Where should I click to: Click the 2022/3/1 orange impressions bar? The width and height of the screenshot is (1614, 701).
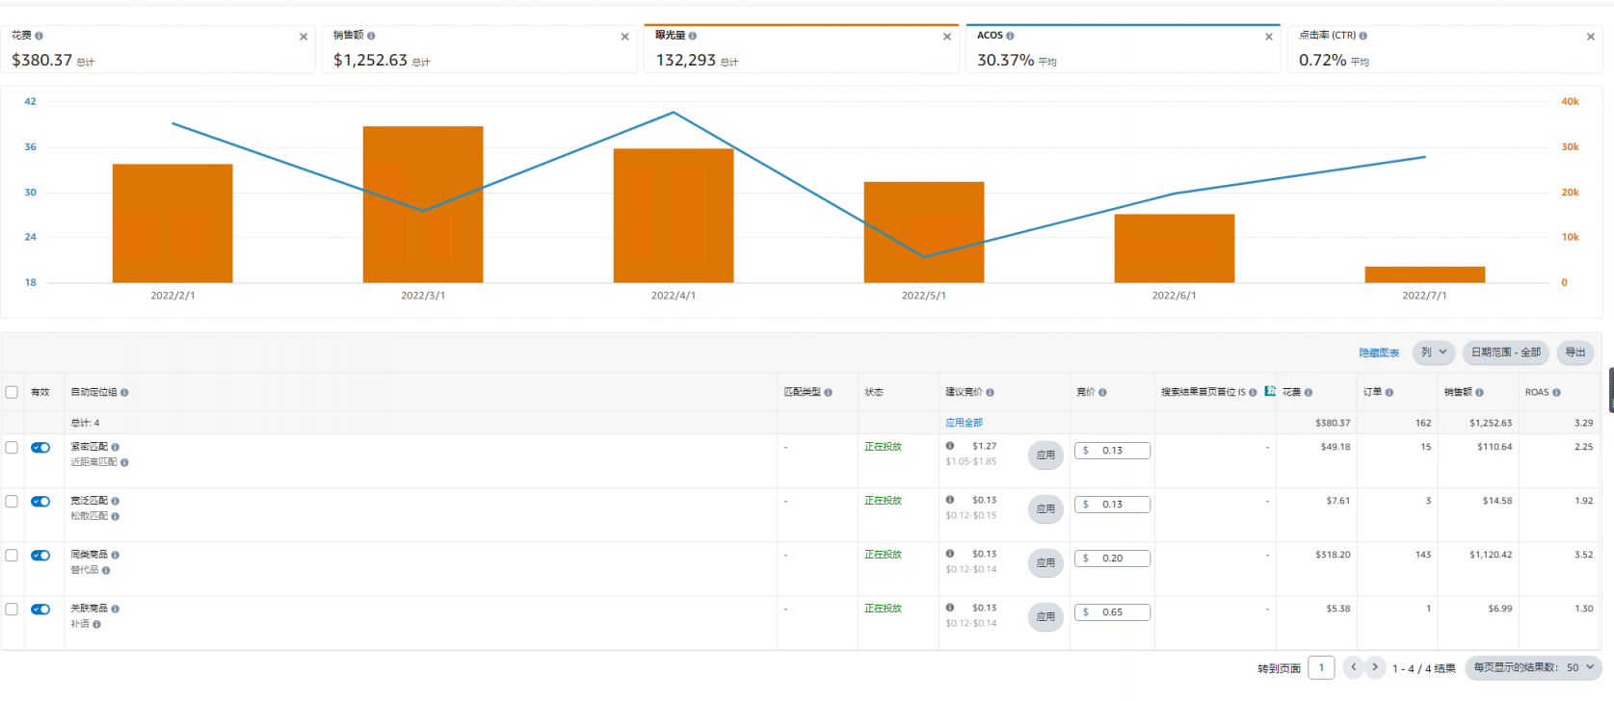pos(423,204)
